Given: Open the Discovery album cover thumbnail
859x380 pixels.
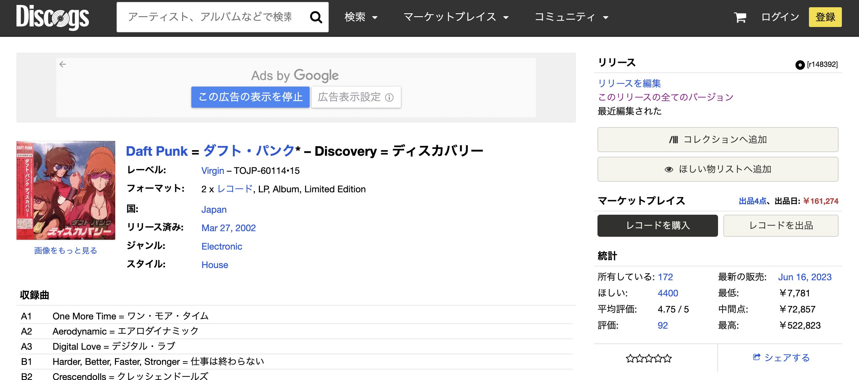Looking at the screenshot, I should click(66, 190).
